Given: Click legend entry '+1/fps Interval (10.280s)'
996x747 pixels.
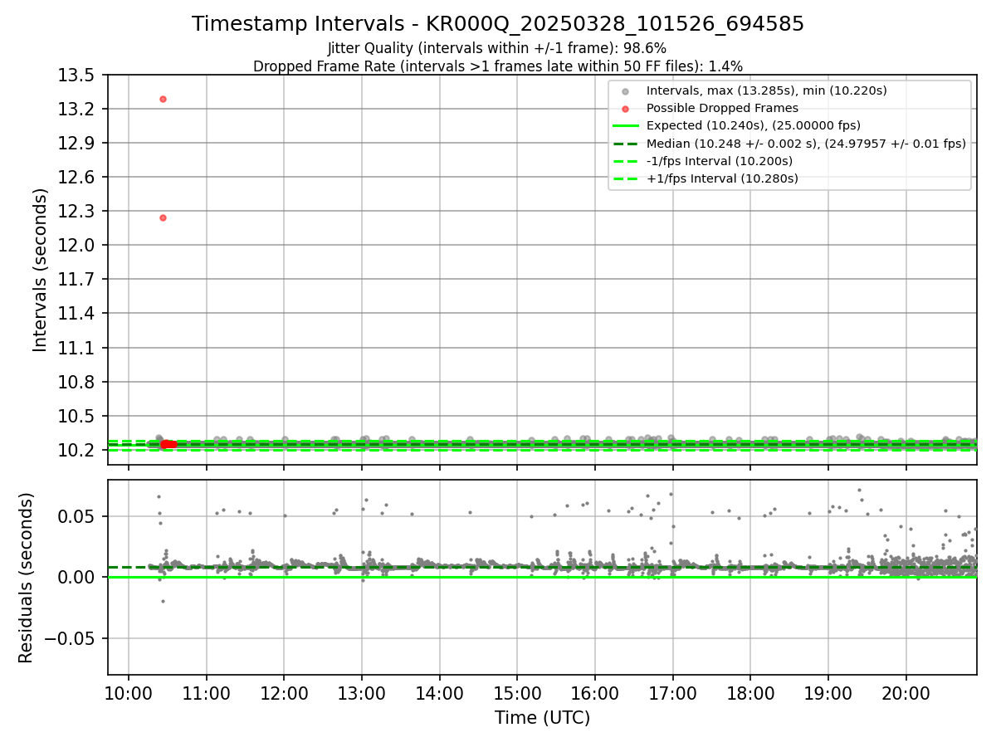Looking at the screenshot, I should click(722, 178).
